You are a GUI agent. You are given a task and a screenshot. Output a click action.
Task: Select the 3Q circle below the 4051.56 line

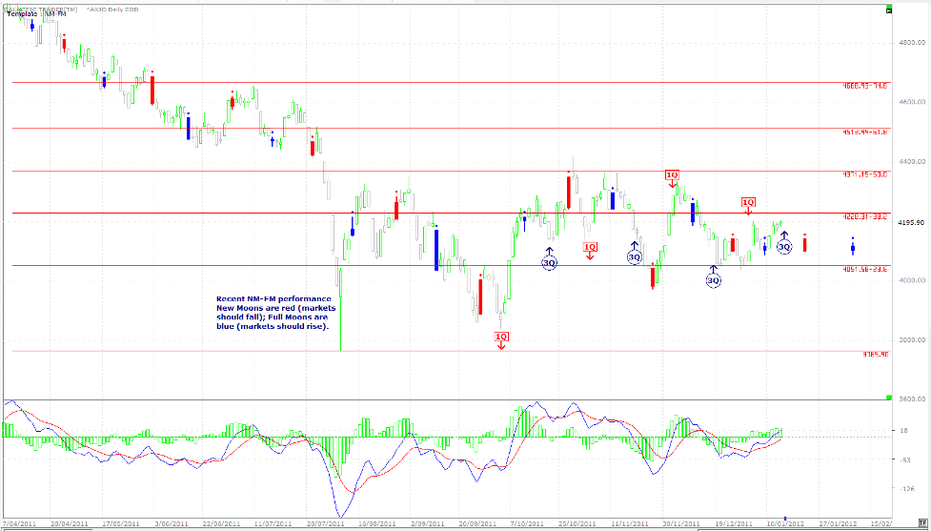tap(713, 280)
